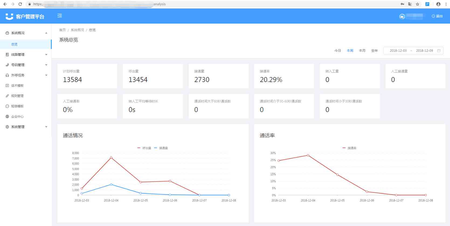Click the 接通率 point at 2018-12-05
This screenshot has height=226, width=450.
(x=337, y=175)
